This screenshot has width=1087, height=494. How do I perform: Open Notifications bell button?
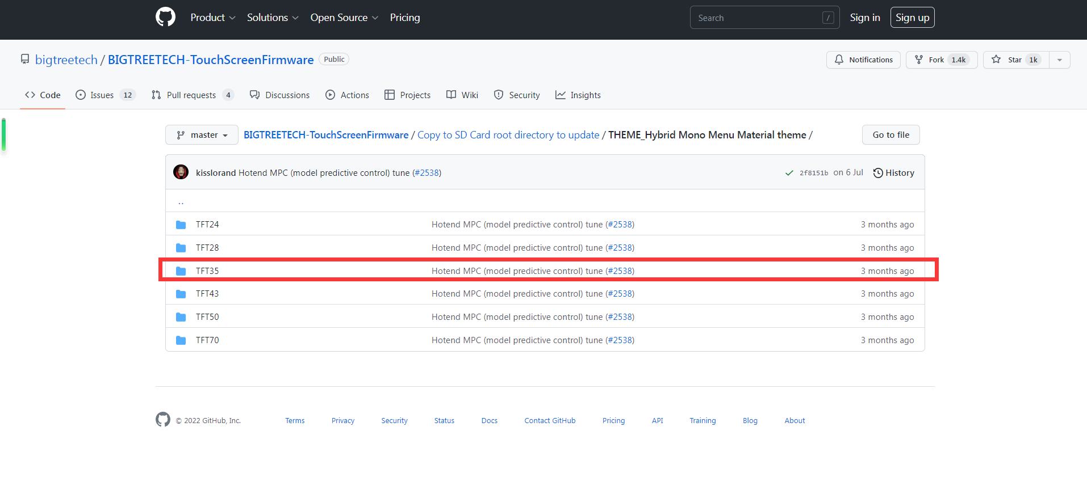click(x=863, y=60)
